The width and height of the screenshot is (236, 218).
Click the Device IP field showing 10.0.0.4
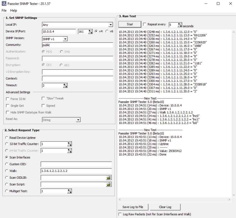(59, 32)
